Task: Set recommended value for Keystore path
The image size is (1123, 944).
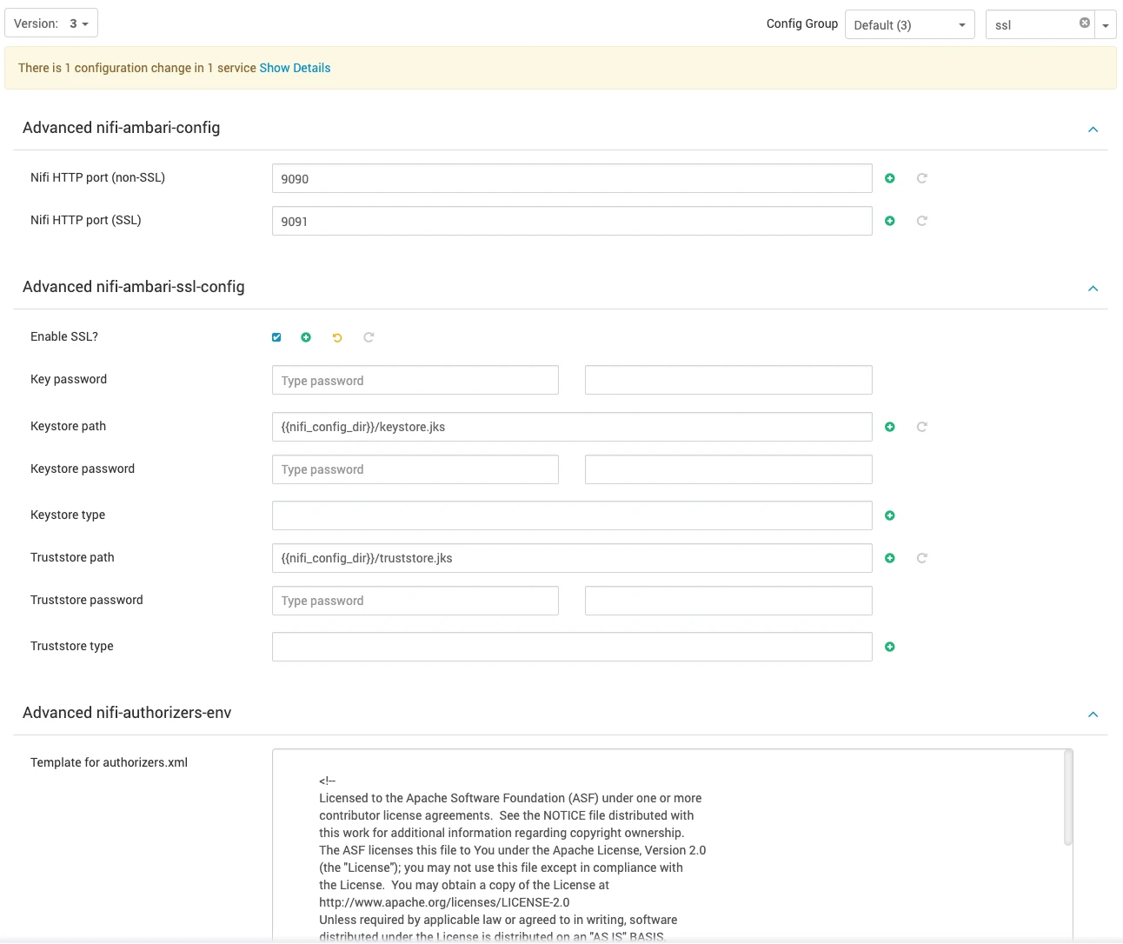Action: pos(922,427)
